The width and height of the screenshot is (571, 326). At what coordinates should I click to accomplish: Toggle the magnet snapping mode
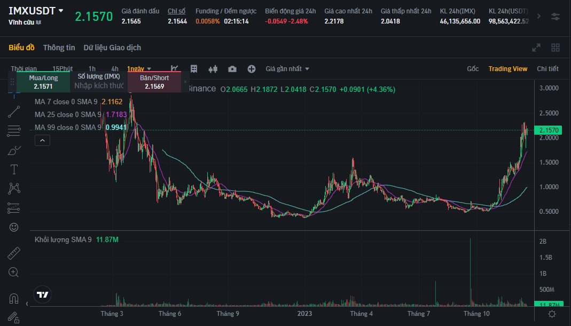[13, 298]
